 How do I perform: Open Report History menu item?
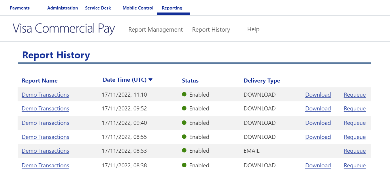211,30
